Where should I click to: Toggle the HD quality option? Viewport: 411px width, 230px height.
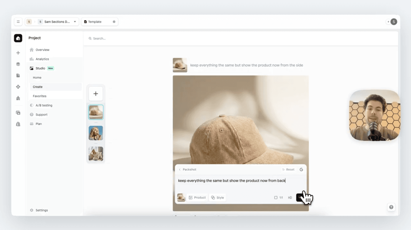[x=290, y=198]
